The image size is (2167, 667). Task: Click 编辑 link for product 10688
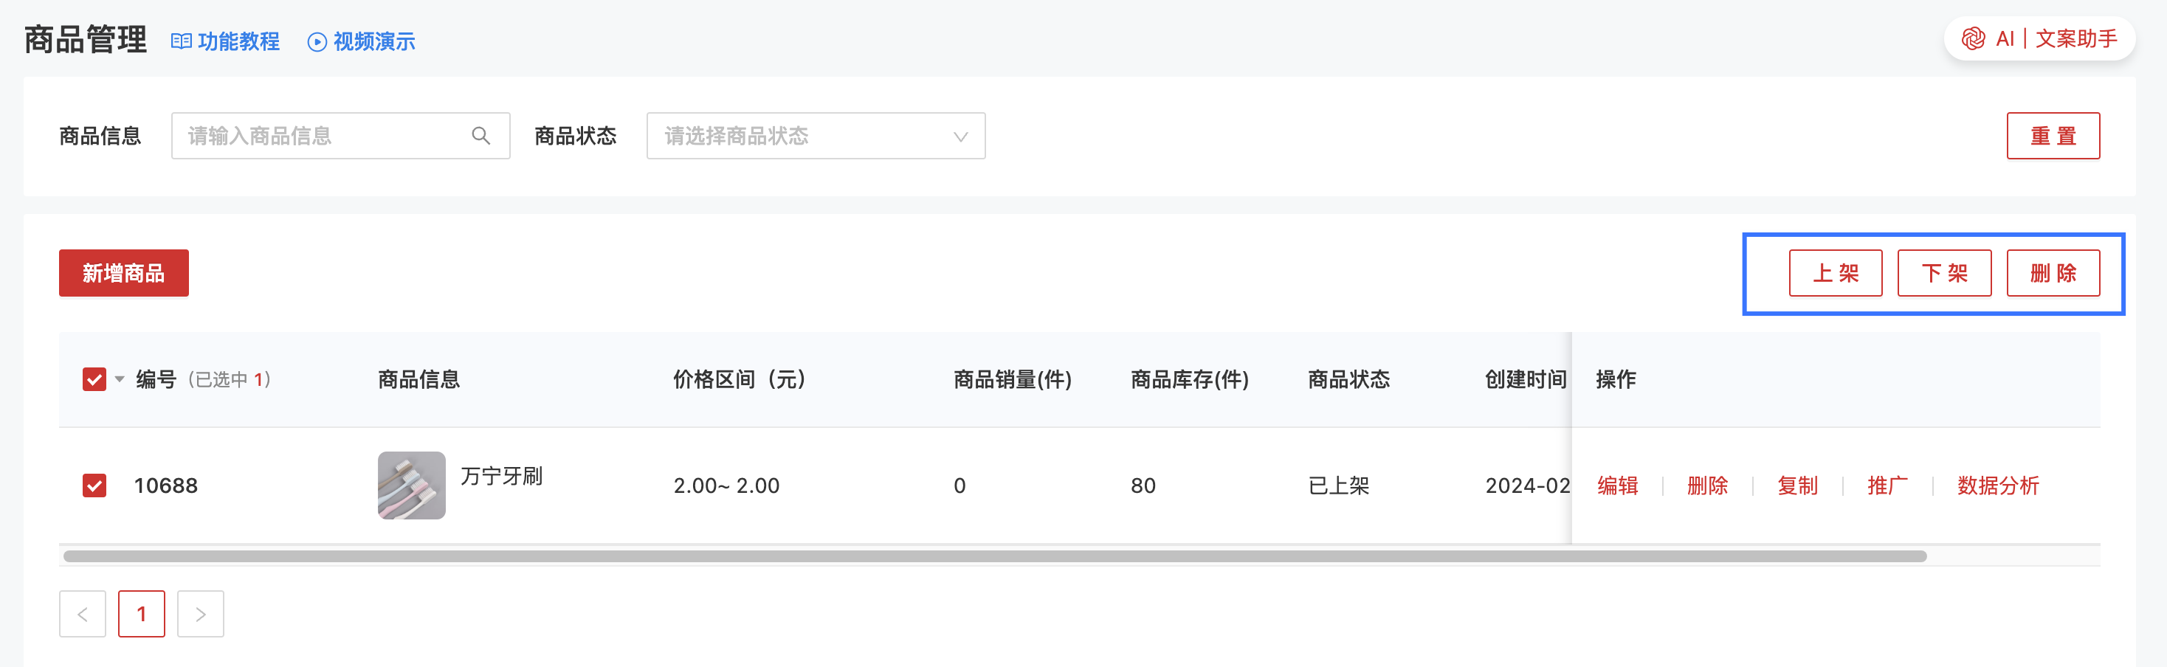click(x=1617, y=485)
